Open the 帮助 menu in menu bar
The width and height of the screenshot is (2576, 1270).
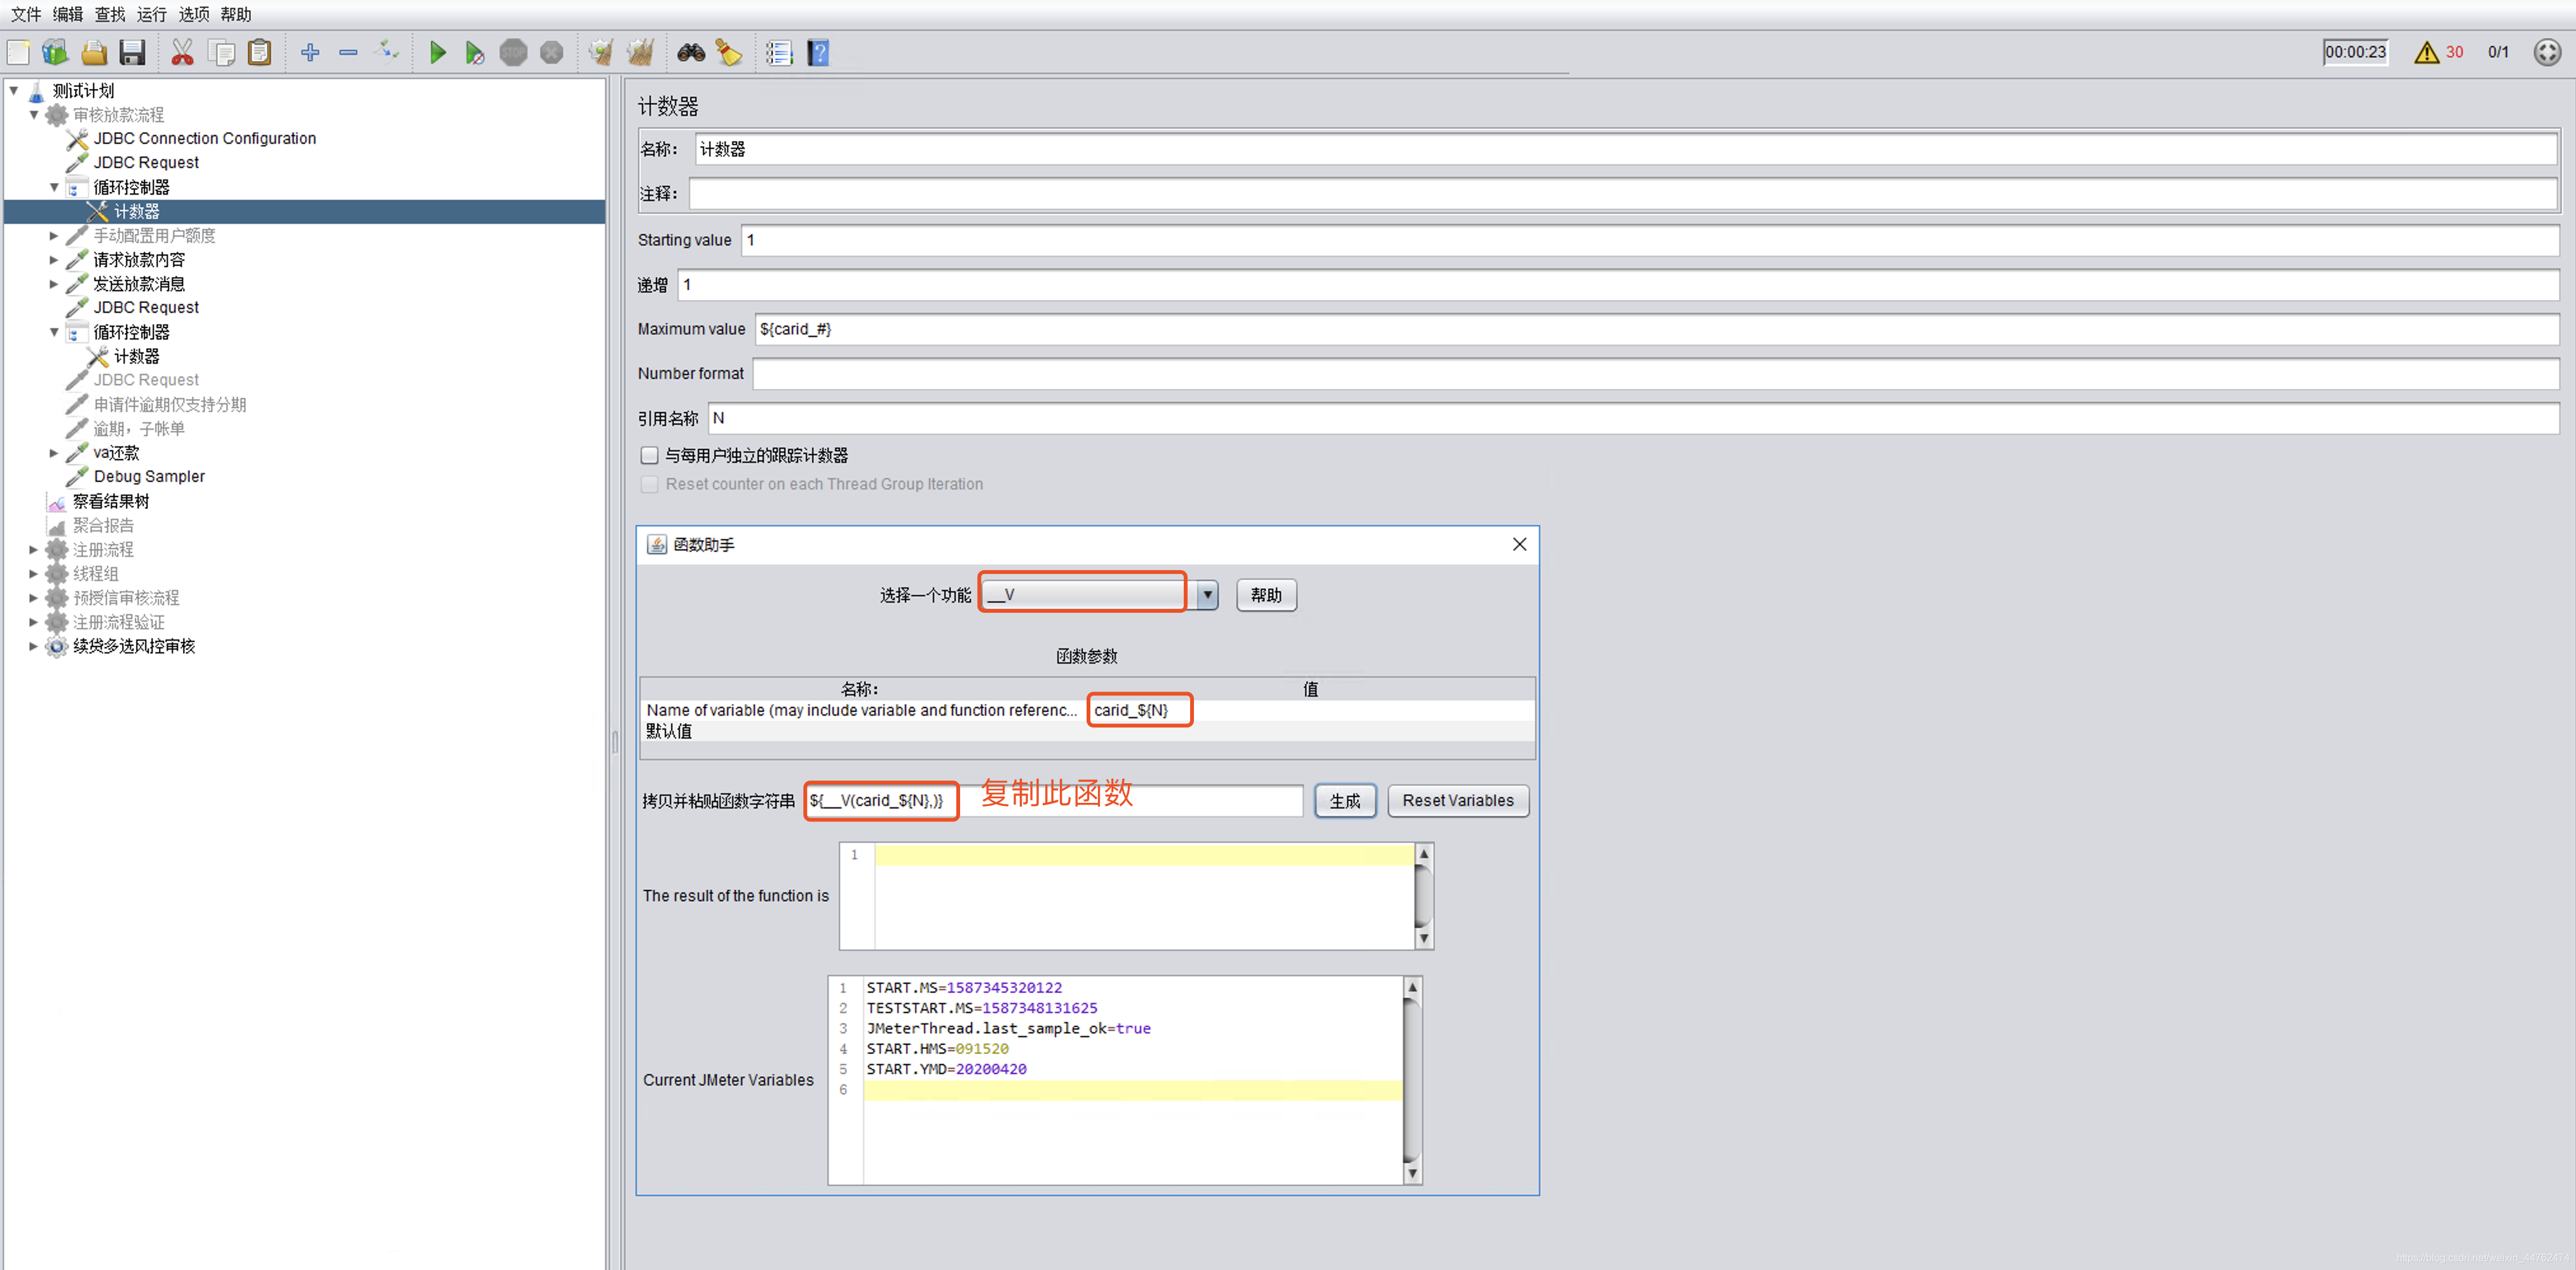point(236,14)
